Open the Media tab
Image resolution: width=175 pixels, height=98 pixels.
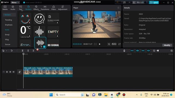pyautogui.click(x=5, y=8)
